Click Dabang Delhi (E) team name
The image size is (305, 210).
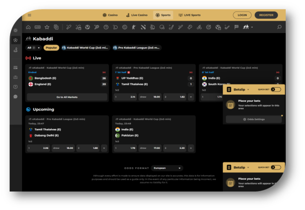pos(46,136)
